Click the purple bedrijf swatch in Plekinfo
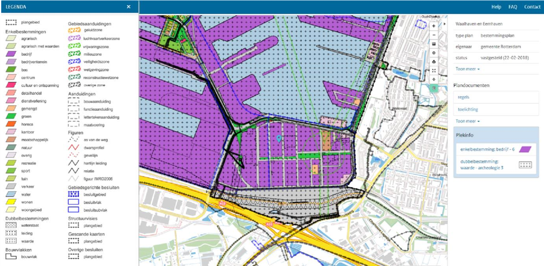The image size is (544, 266). (x=526, y=149)
